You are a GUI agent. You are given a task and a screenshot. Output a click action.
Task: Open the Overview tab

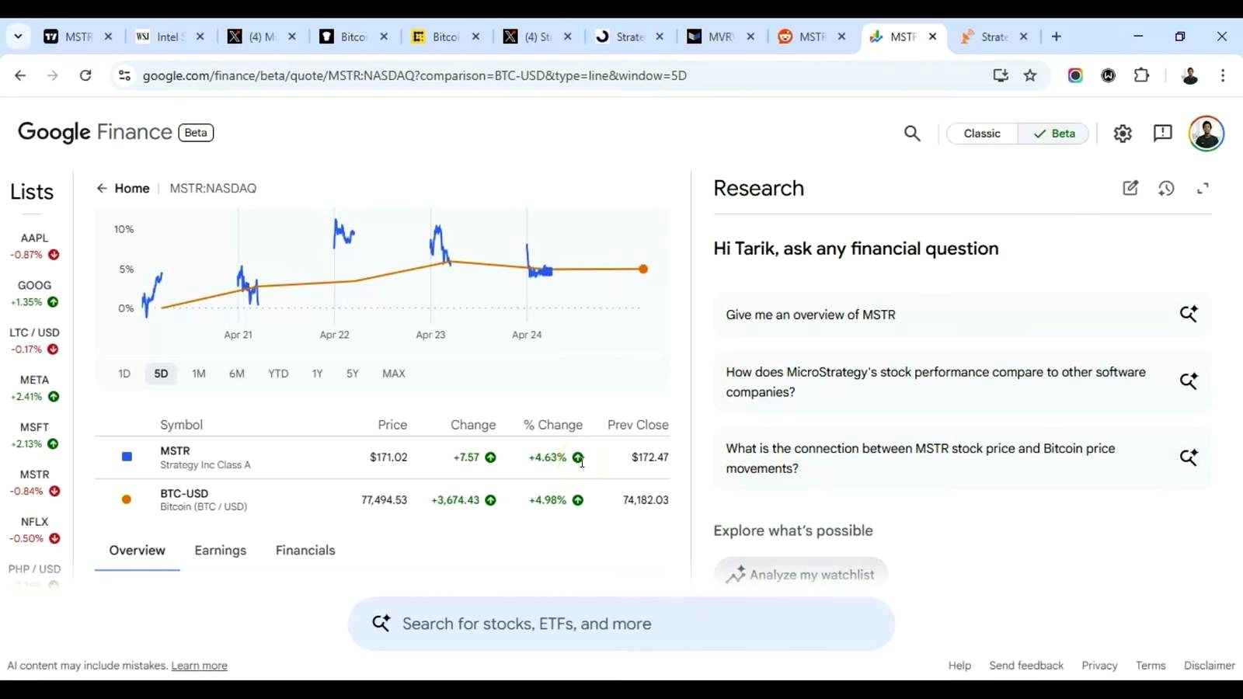[x=137, y=551]
